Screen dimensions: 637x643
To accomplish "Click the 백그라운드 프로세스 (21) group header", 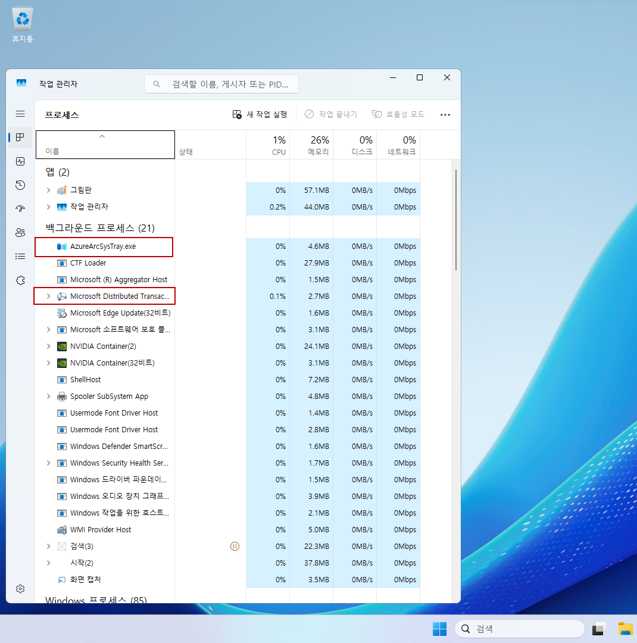I will (100, 228).
